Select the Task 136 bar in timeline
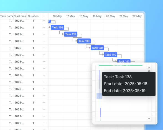 coord(57,27)
